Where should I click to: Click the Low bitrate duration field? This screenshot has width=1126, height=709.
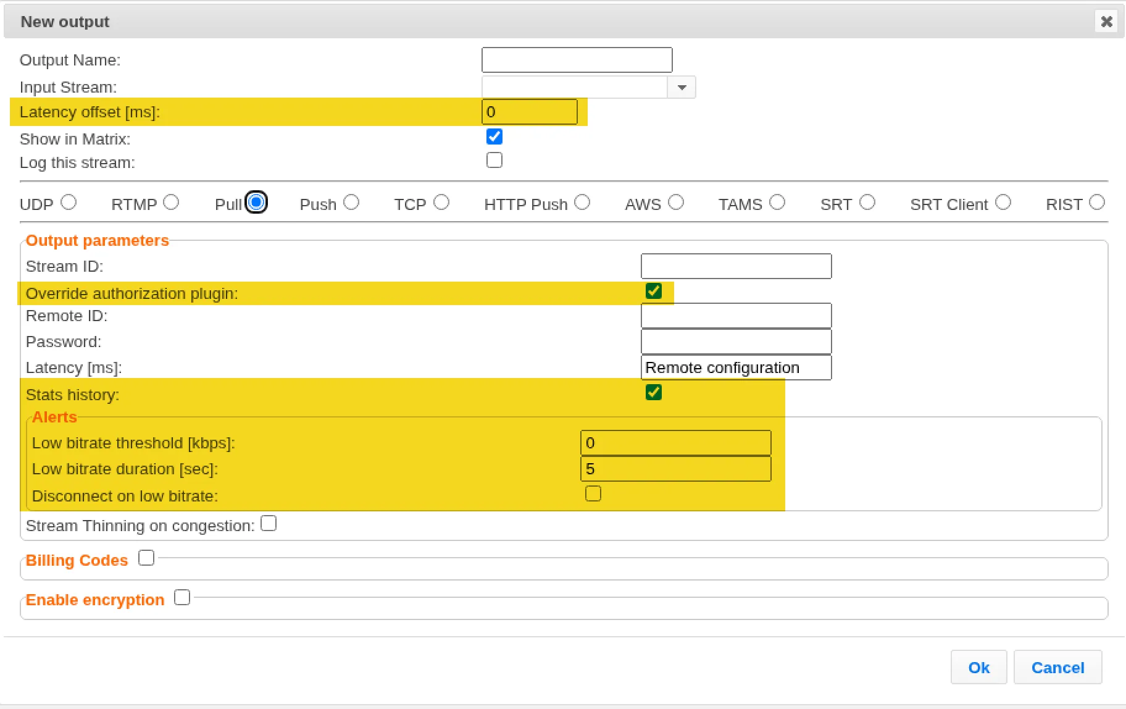coord(675,469)
